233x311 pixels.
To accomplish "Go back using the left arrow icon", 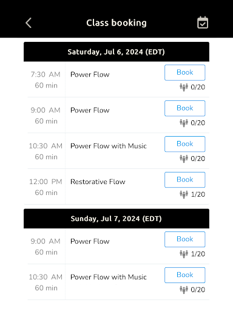I will [29, 22].
